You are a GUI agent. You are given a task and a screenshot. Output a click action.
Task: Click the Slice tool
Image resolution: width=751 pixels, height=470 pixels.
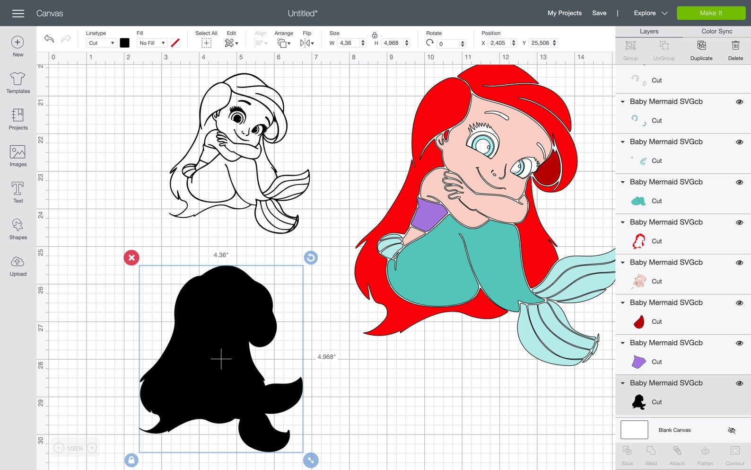627,456
